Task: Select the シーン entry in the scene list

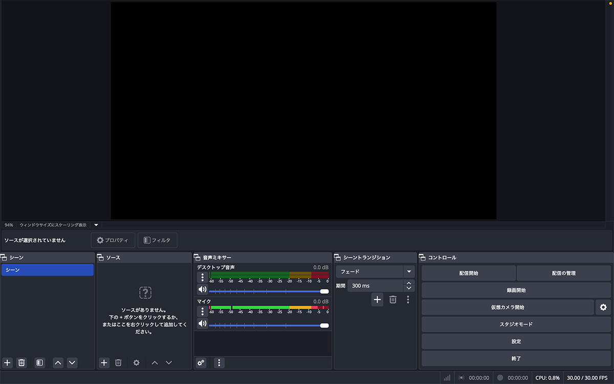Action: pyautogui.click(x=47, y=269)
